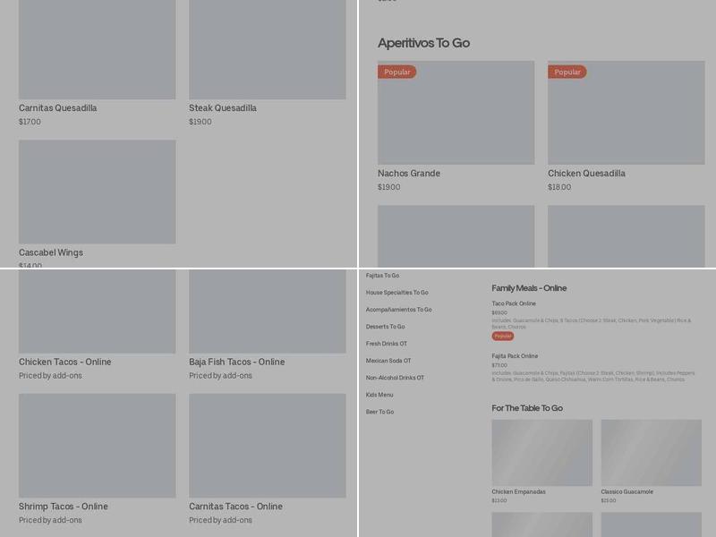Select Fresh Drinks OT in sidebar
This screenshot has height=537, width=716.
coord(386,344)
